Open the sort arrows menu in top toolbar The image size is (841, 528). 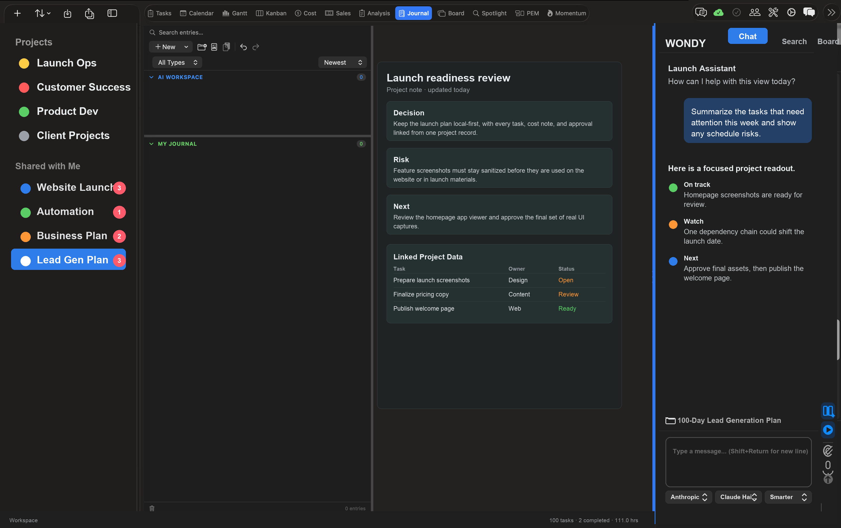[43, 13]
